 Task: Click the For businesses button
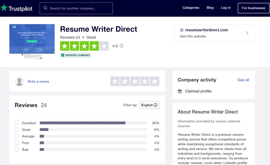(x=253, y=8)
